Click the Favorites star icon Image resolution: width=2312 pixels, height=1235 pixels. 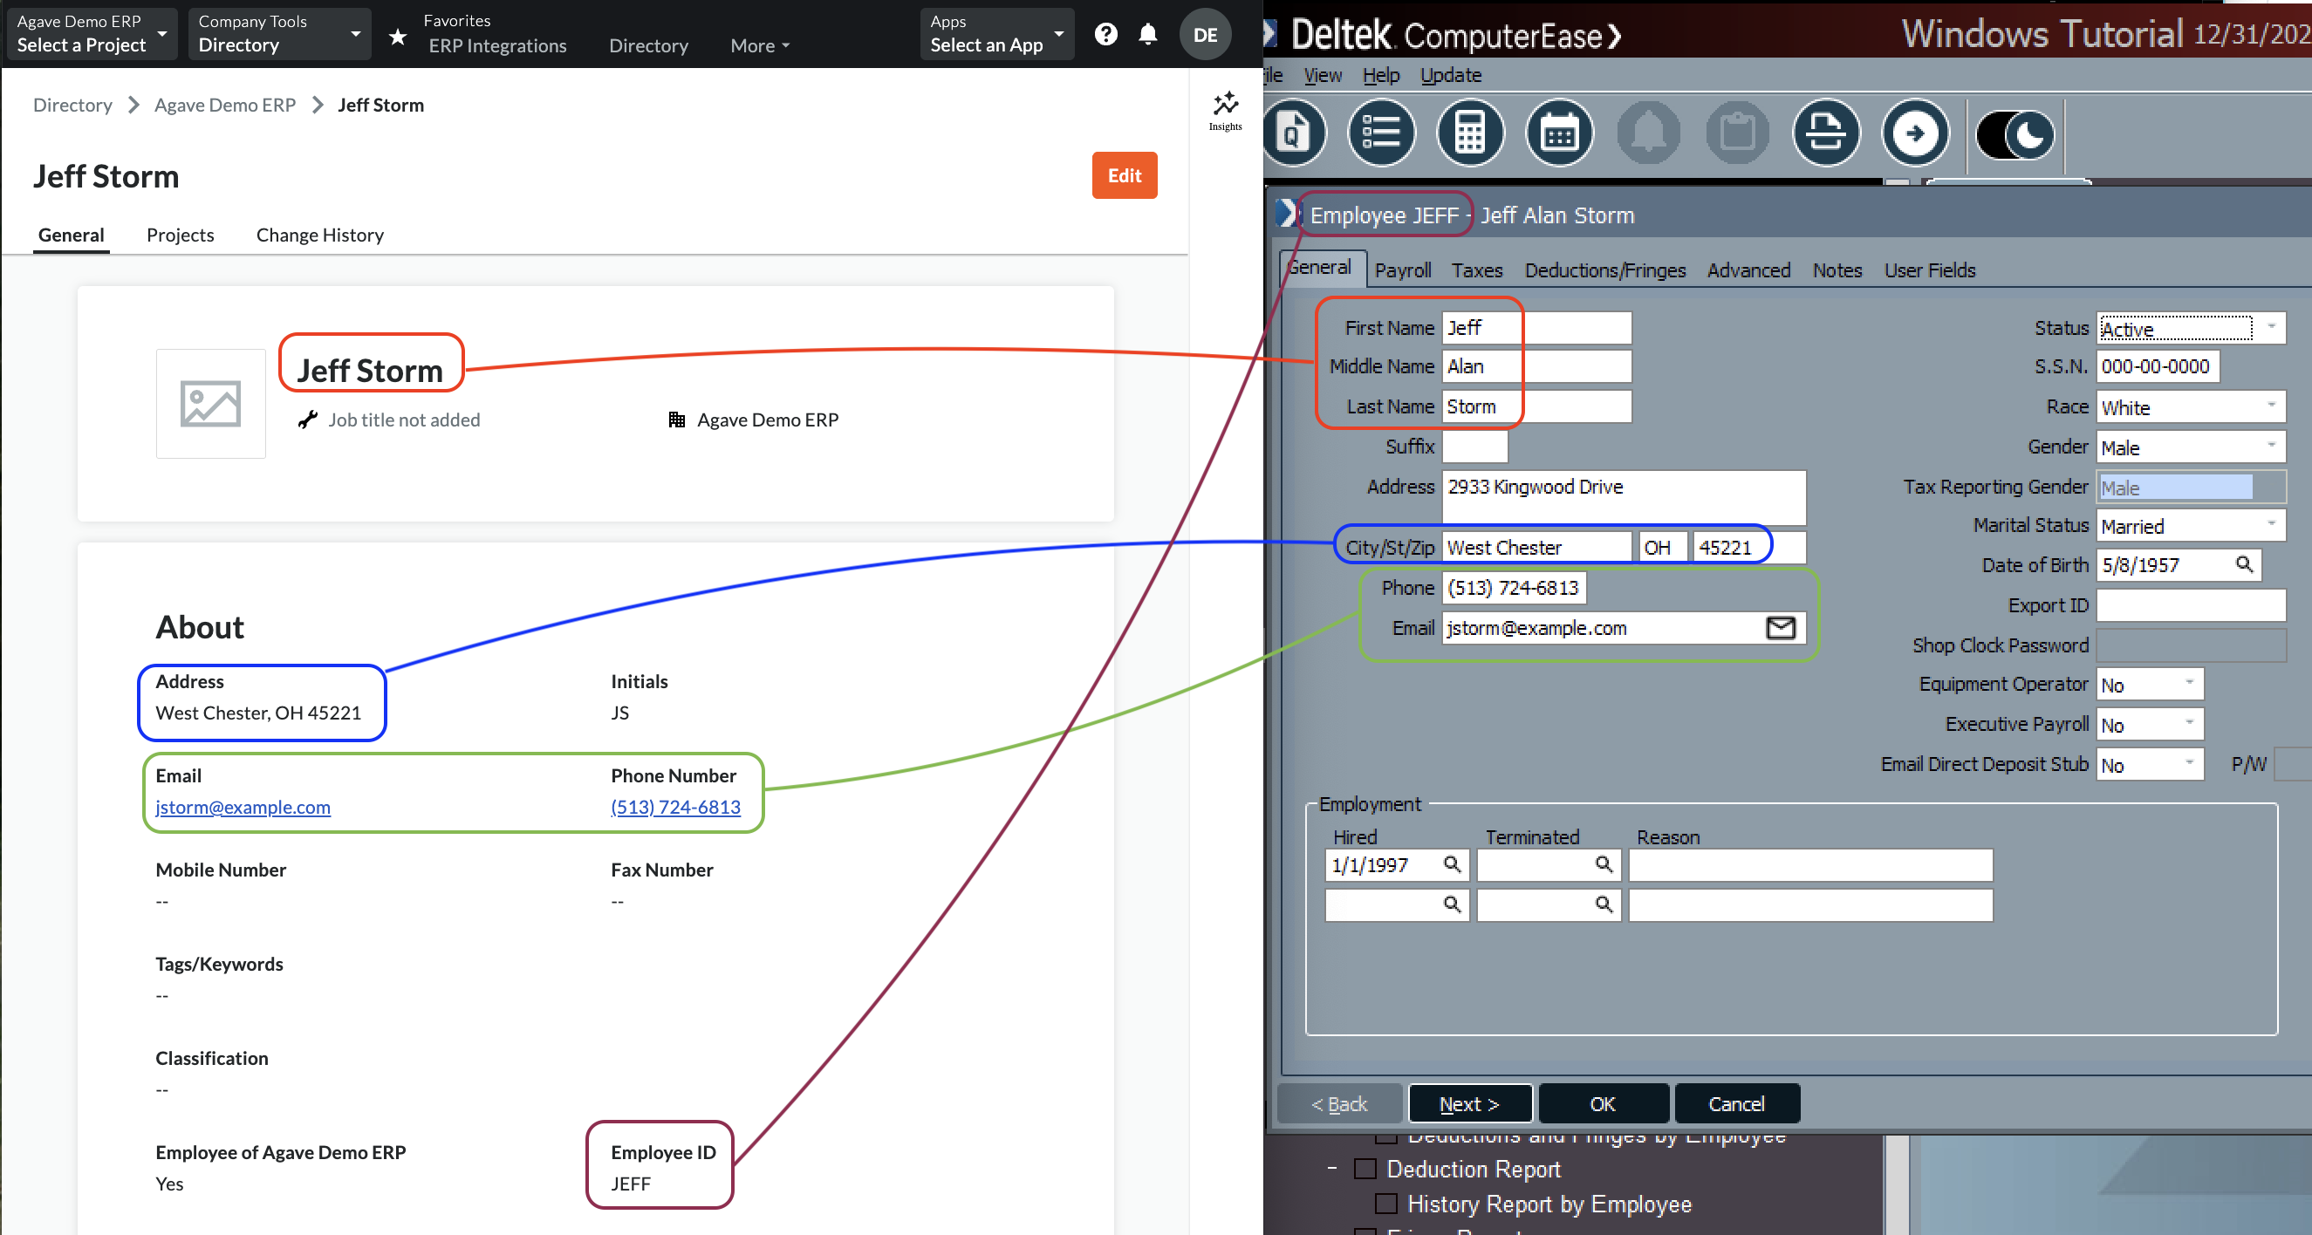click(397, 37)
